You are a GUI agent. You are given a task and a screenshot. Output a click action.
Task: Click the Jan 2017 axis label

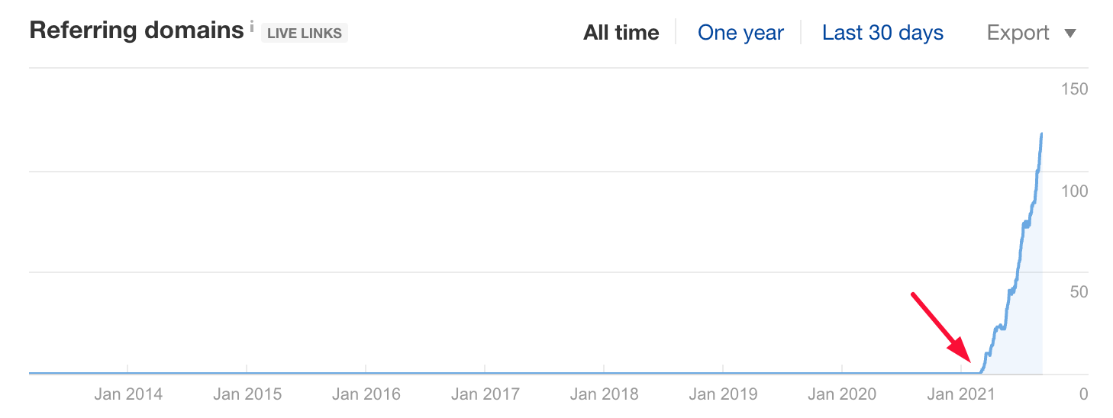pos(485,394)
